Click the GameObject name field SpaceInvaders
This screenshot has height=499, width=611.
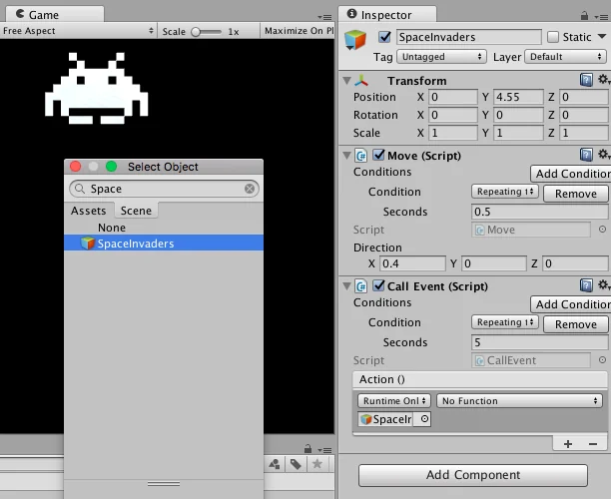(x=469, y=37)
